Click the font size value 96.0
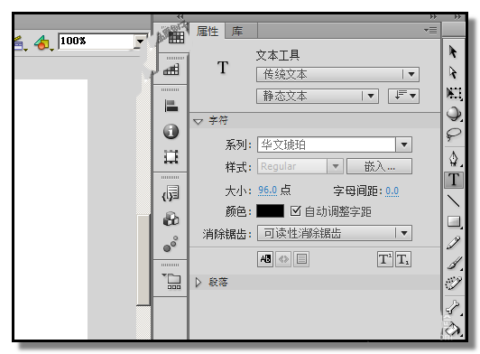480x354 pixels. [x=268, y=191]
